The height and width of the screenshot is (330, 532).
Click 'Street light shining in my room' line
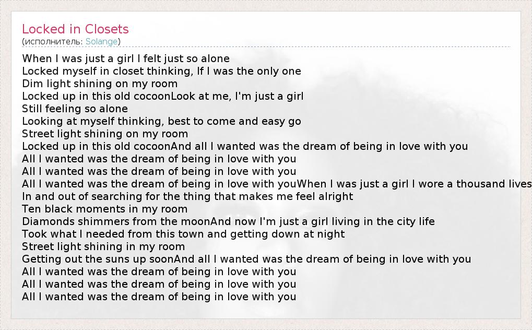(x=103, y=246)
